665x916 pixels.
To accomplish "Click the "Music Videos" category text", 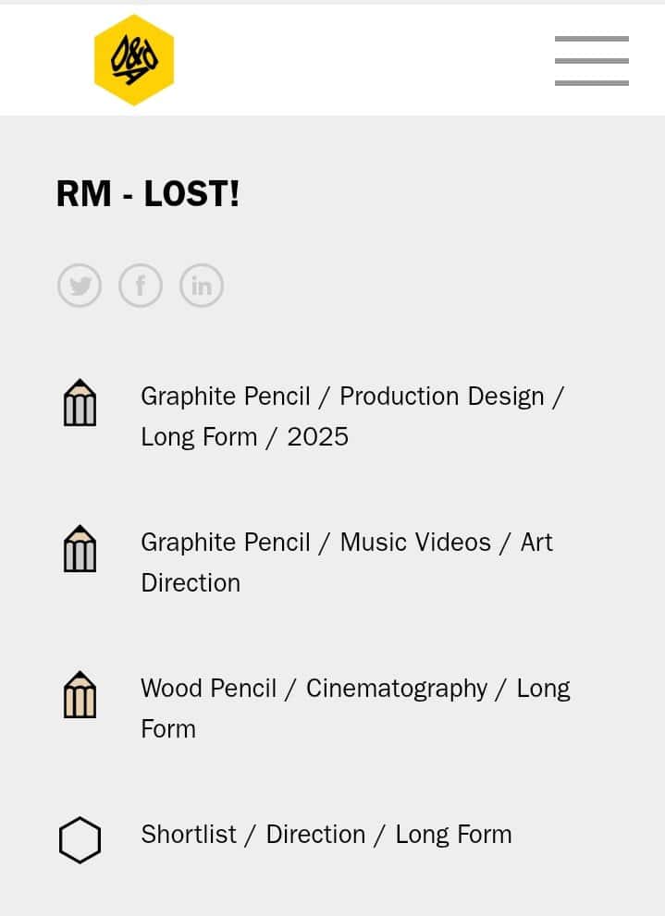I will coord(415,543).
